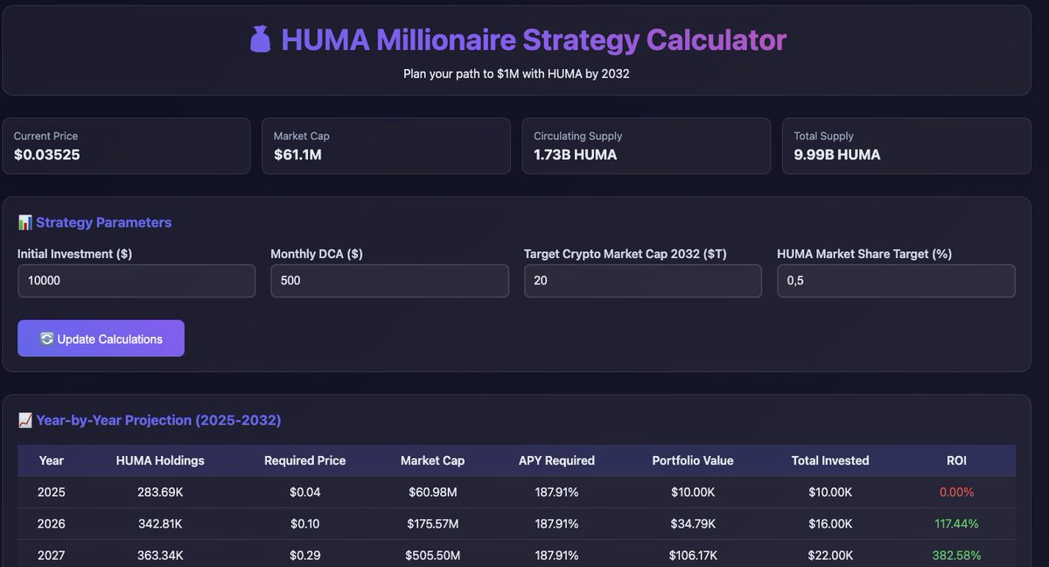
Task: Focus the Initial Investment input field
Action: (136, 281)
